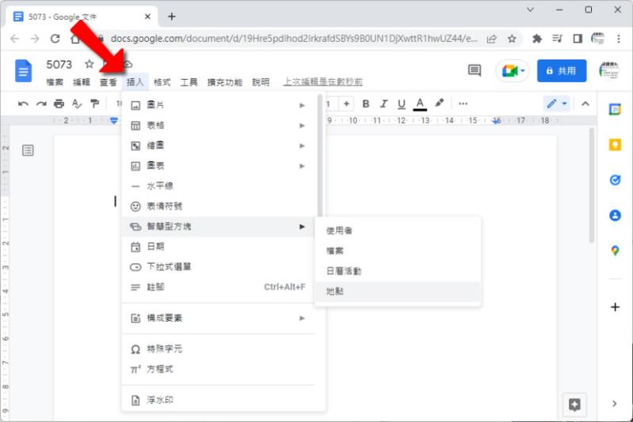633x422 pixels.
Task: Show more toolbar options
Action: point(463,104)
